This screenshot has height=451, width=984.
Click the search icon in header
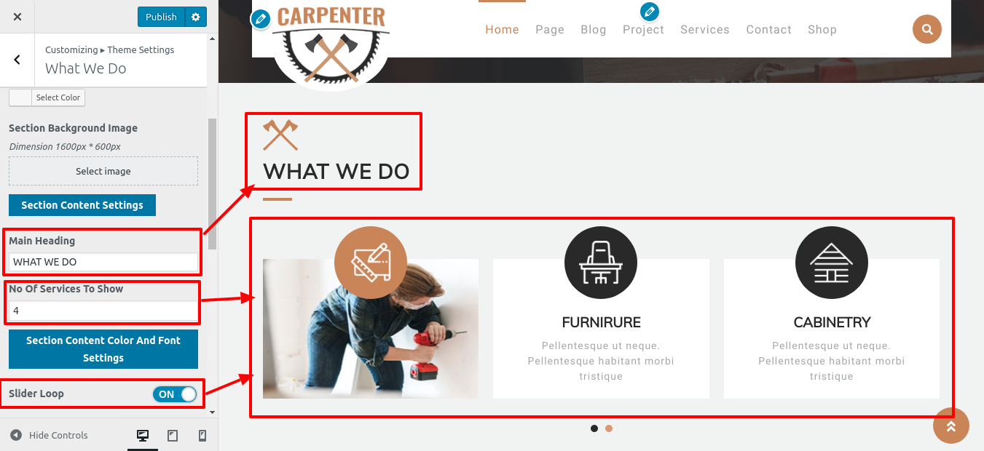(x=926, y=29)
